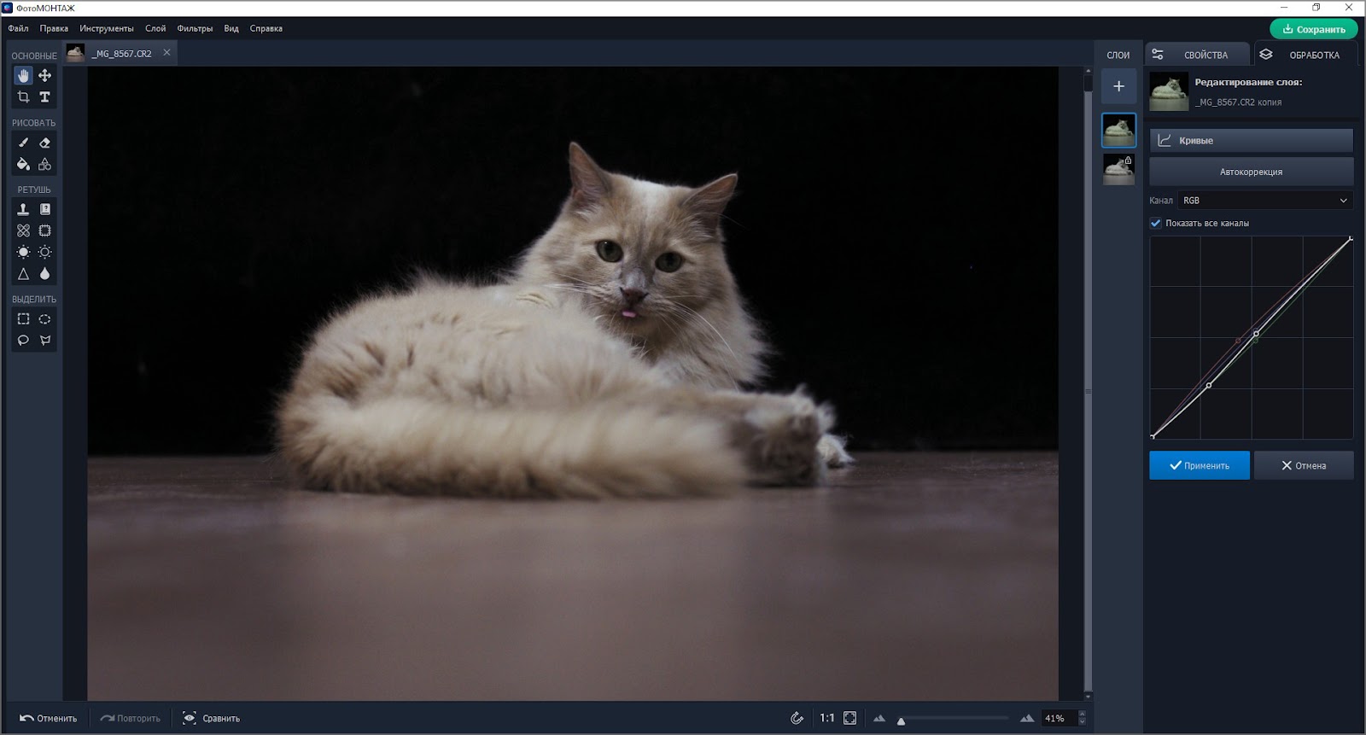Screen dimensions: 1366x735
Task: Increase zoom with the up stepper arrow
Action: (1083, 714)
